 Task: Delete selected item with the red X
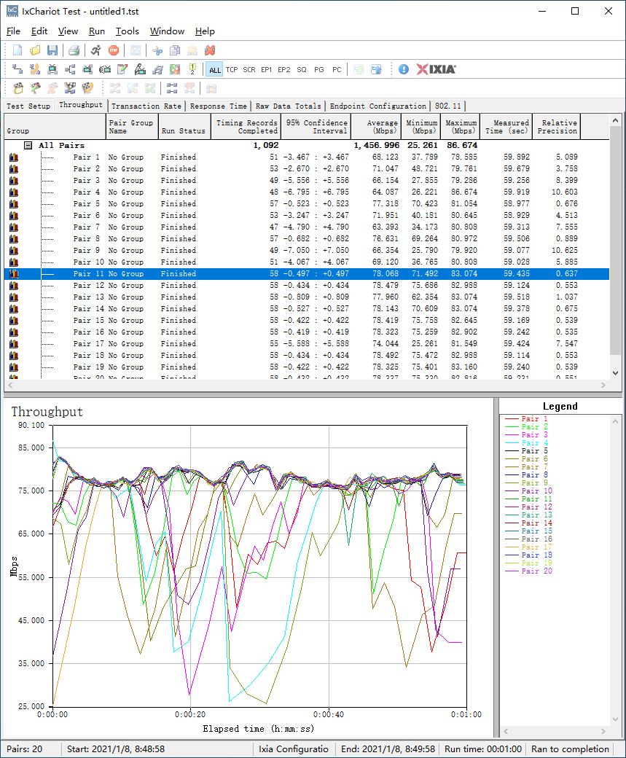[x=210, y=50]
